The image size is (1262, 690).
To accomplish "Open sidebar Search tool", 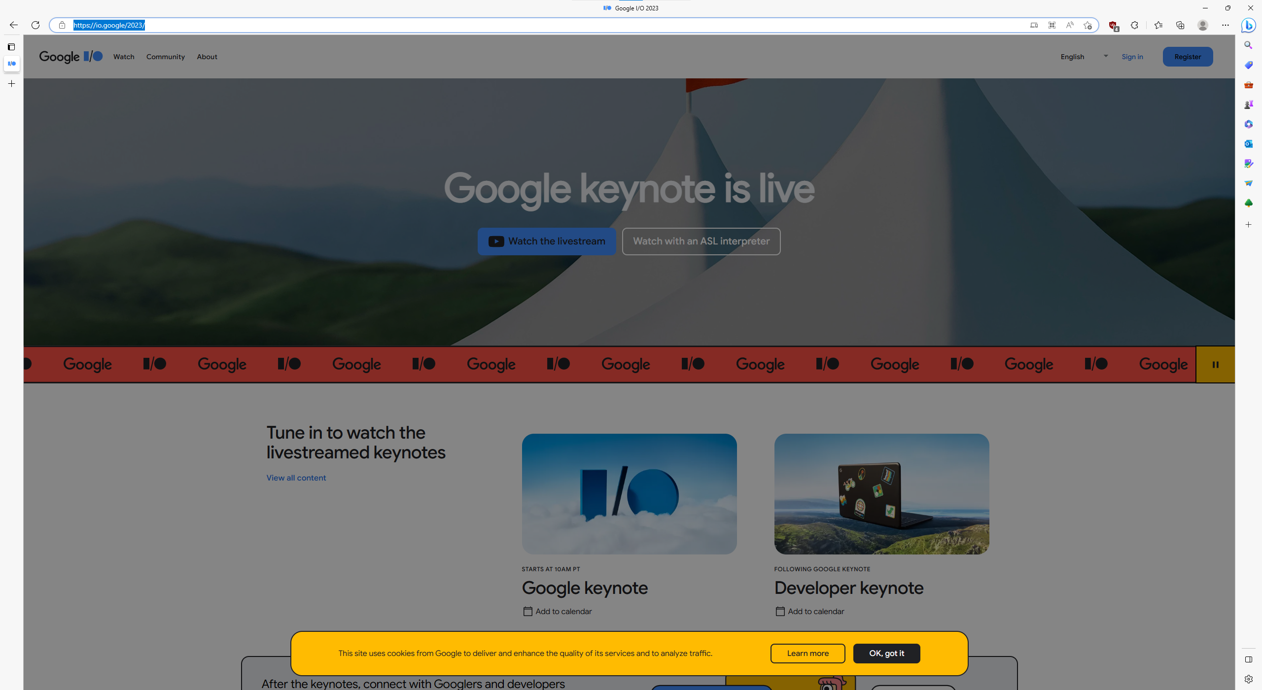I will 1249,45.
